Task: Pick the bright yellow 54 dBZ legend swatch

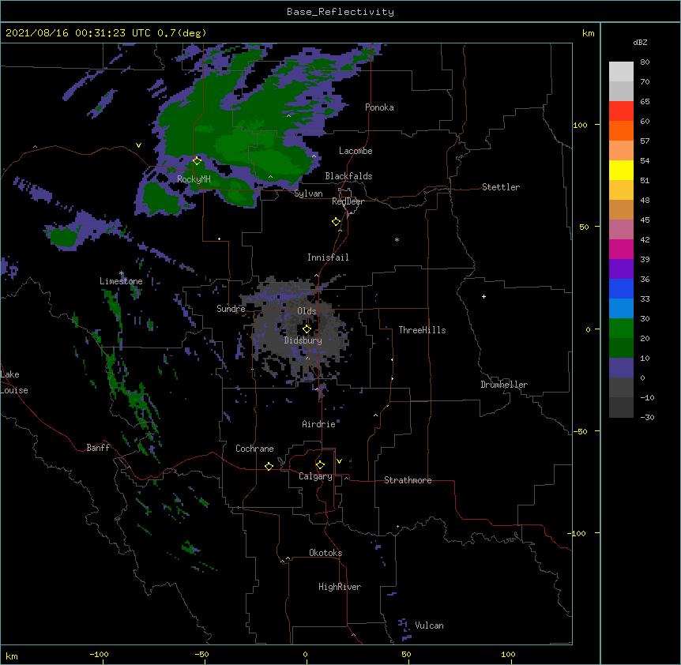Action: pos(621,170)
